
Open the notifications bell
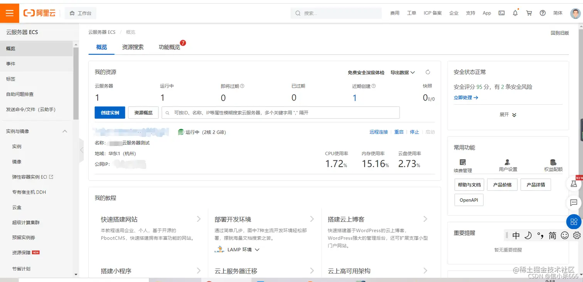(515, 13)
